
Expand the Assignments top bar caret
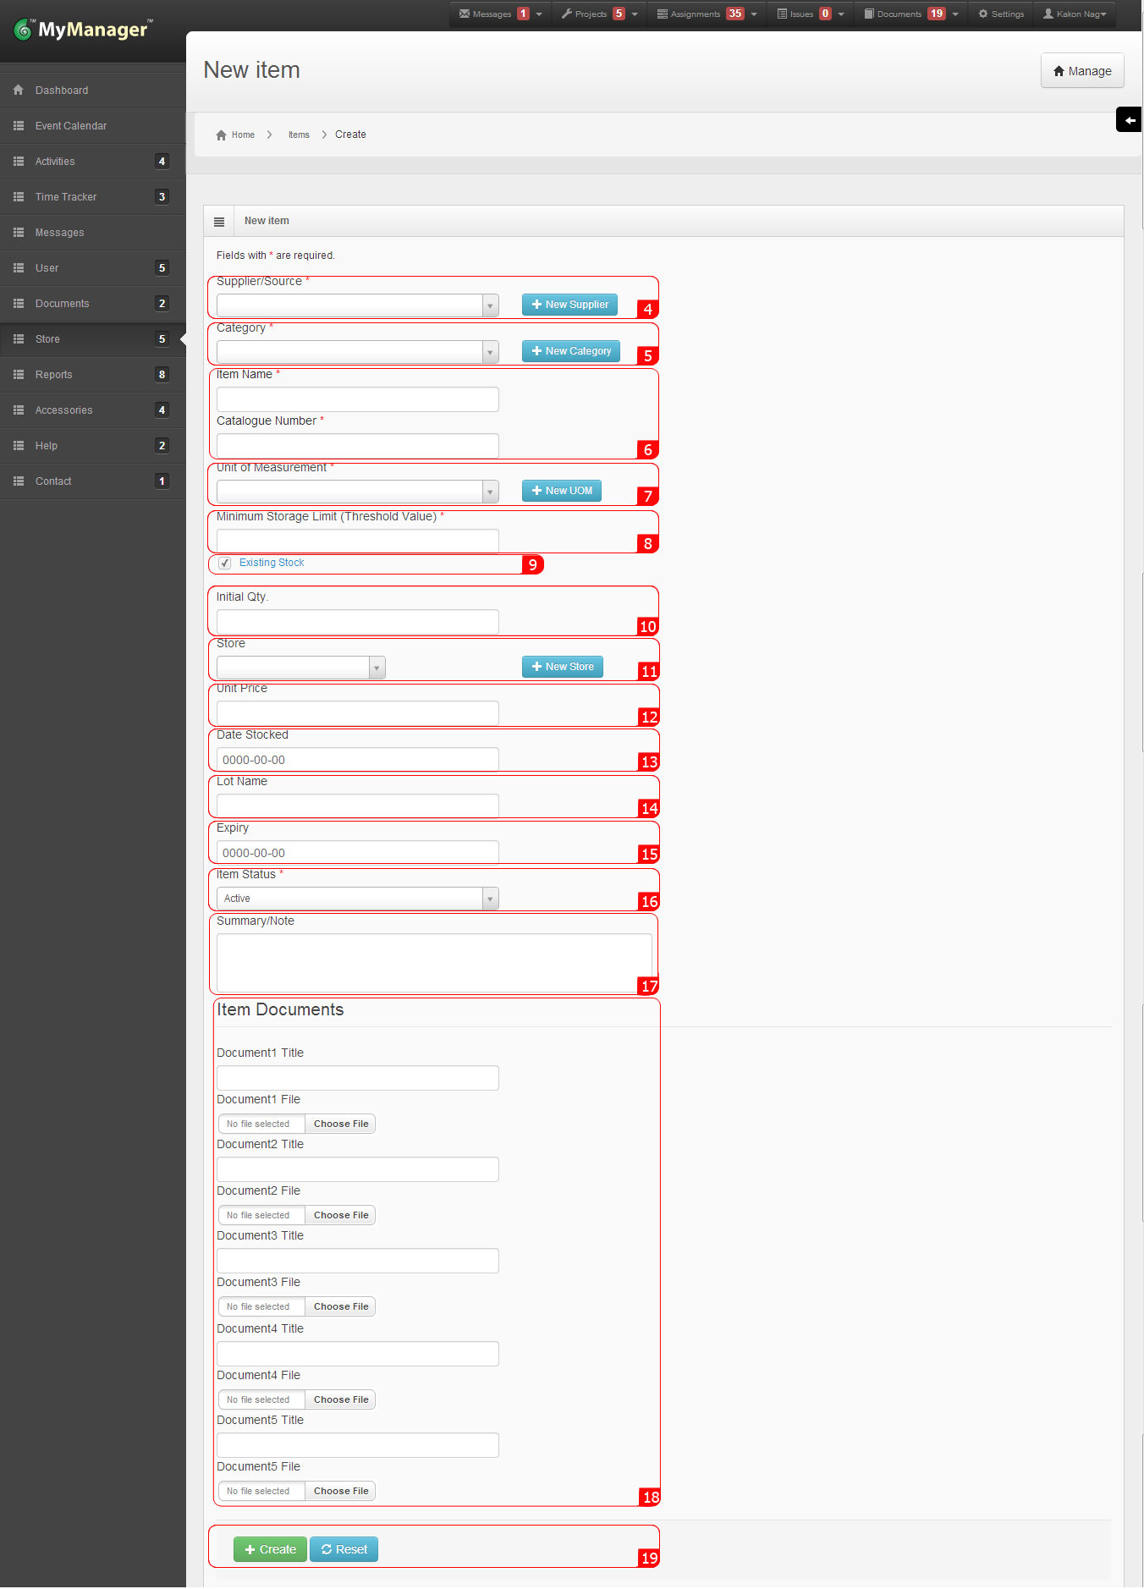[754, 14]
